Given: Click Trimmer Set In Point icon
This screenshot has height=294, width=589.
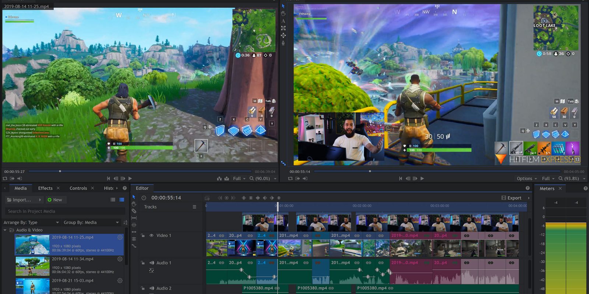Looking at the screenshot, I should [x=12, y=179].
